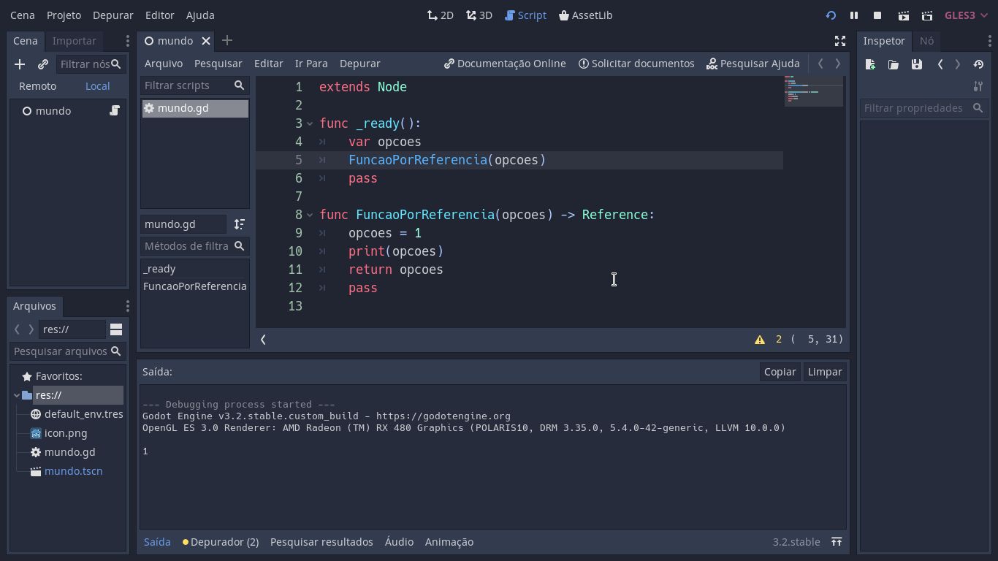
Task: Click the instance scene link icon
Action: click(x=43, y=64)
